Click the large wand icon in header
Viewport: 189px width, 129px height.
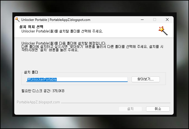163,31
